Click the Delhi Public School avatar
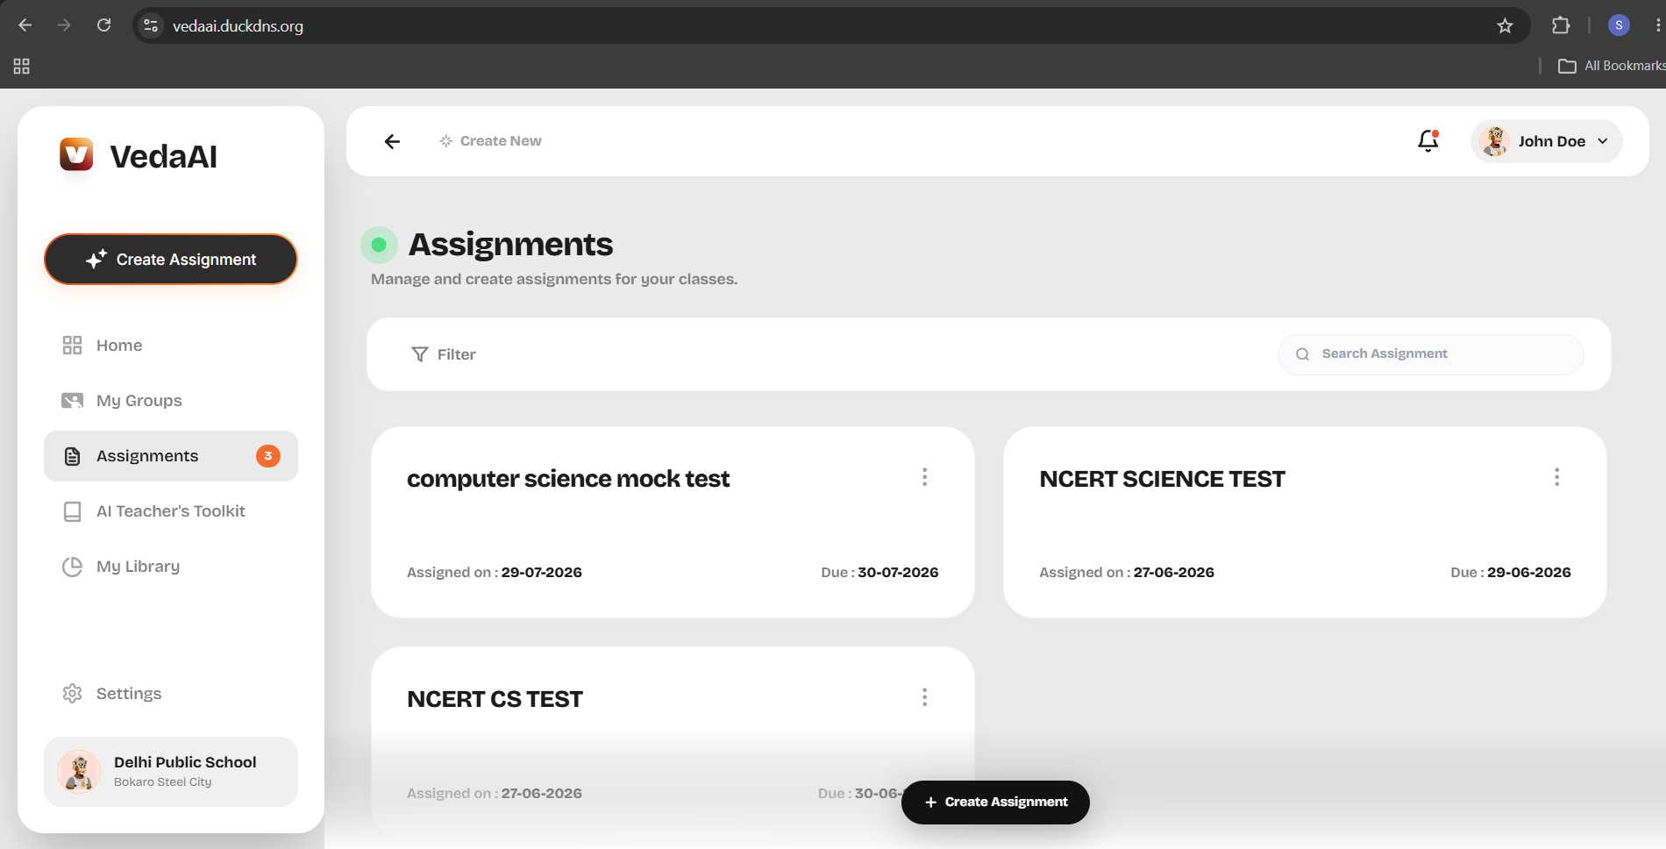 click(x=79, y=772)
